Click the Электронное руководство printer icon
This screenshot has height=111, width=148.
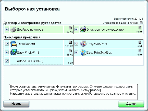point(83,29)
